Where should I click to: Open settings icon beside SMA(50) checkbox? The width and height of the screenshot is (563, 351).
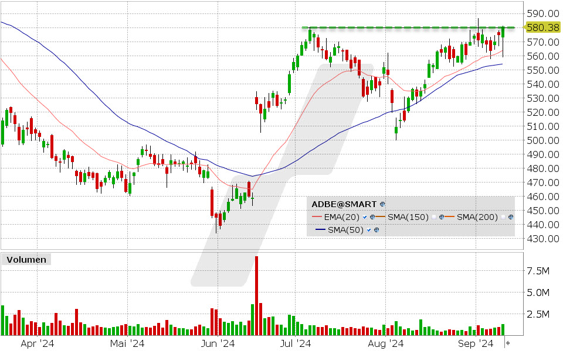[x=377, y=230]
